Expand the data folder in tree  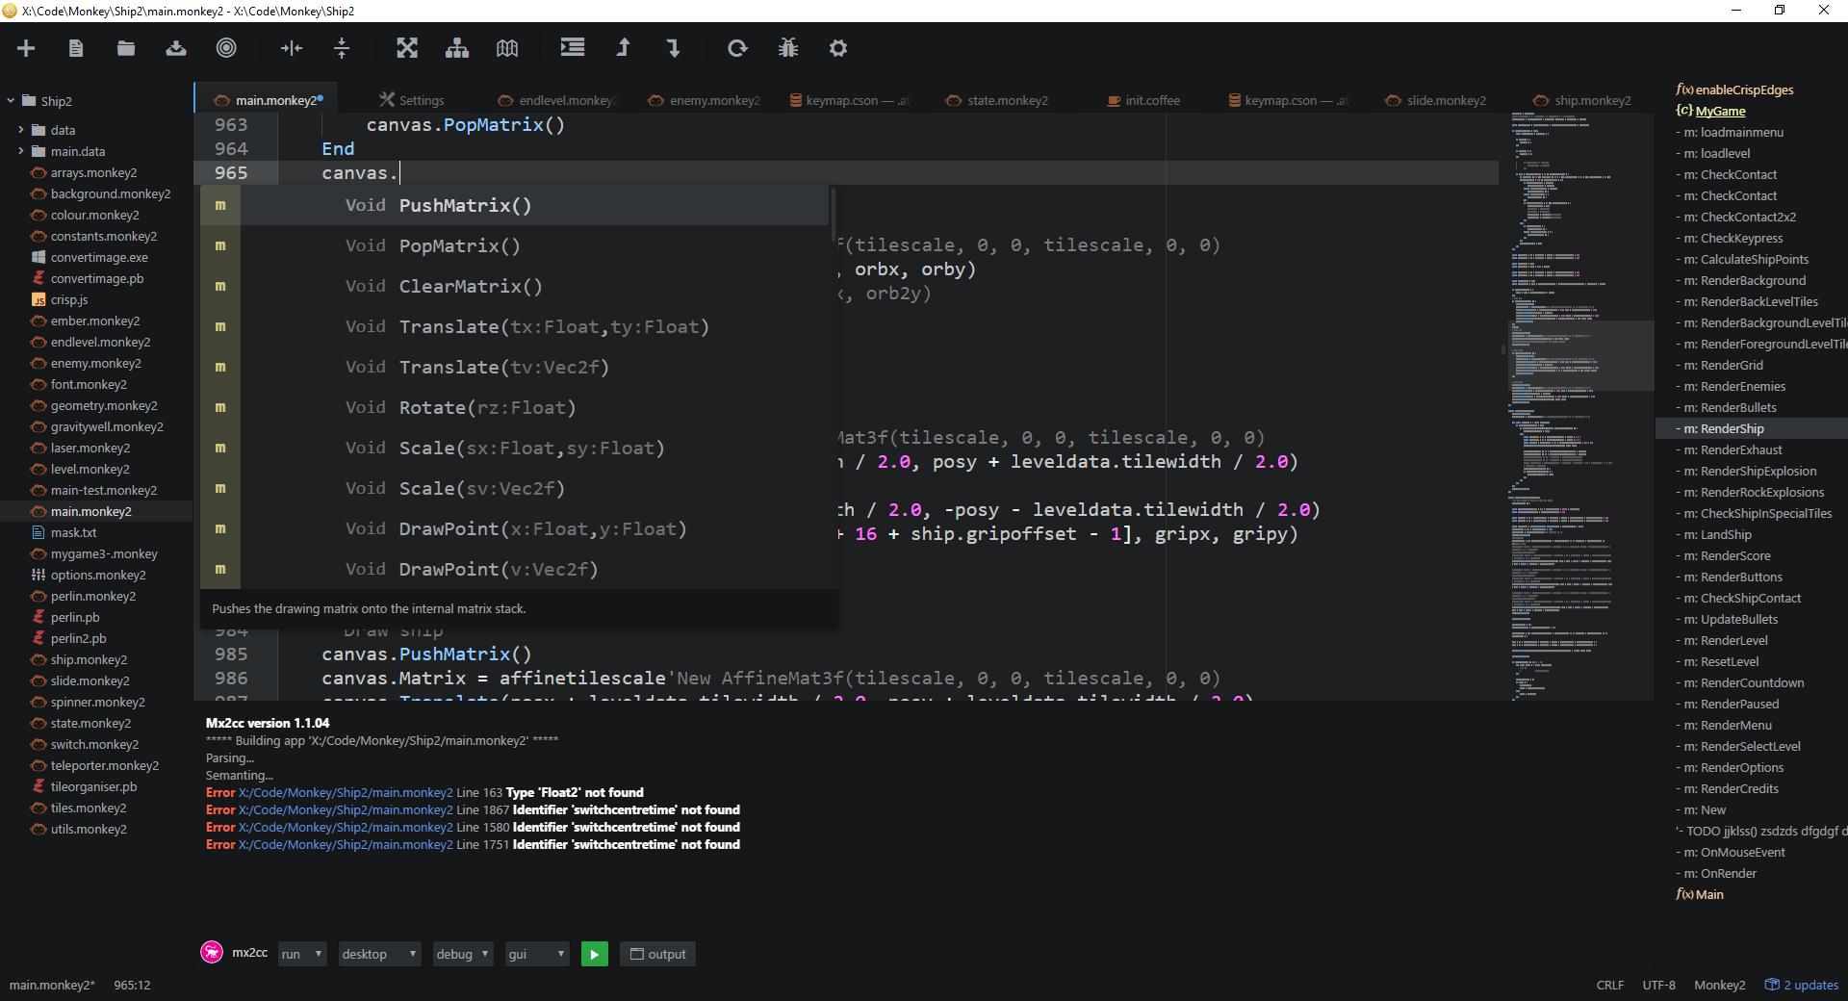tap(21, 130)
